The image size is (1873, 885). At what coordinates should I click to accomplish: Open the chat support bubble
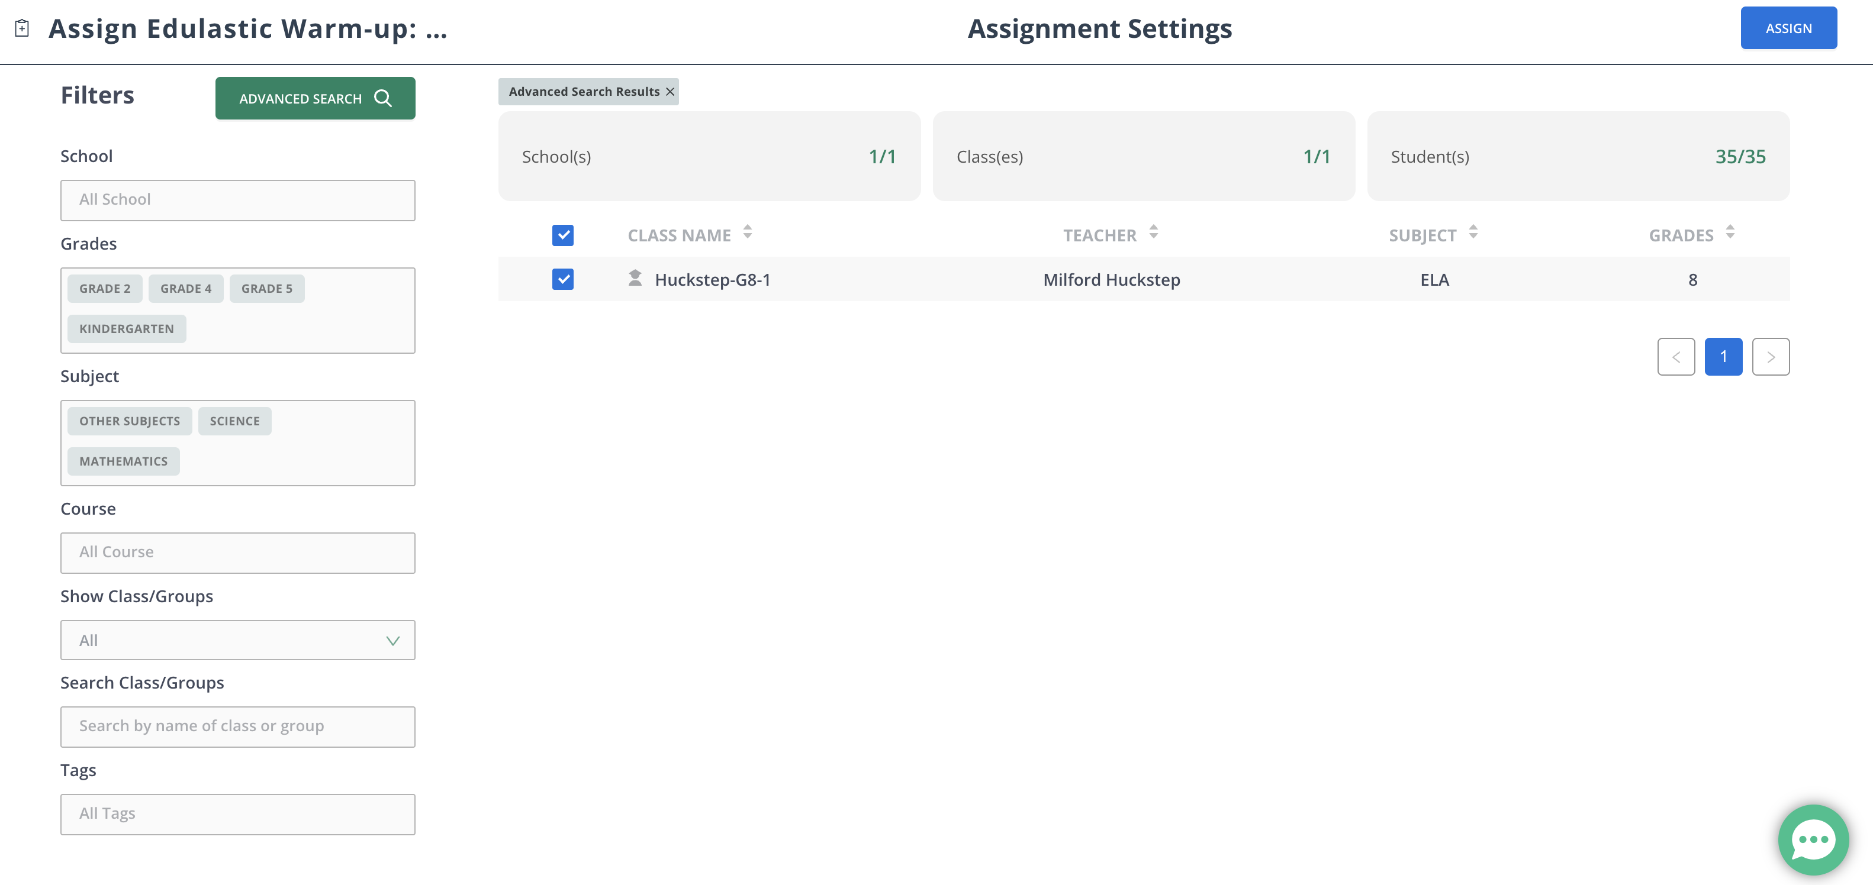[1812, 839]
